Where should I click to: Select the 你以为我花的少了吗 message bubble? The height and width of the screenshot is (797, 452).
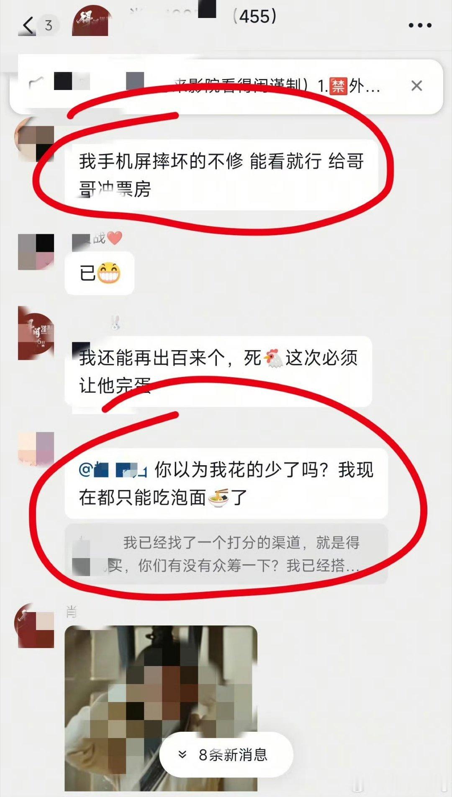point(226,484)
